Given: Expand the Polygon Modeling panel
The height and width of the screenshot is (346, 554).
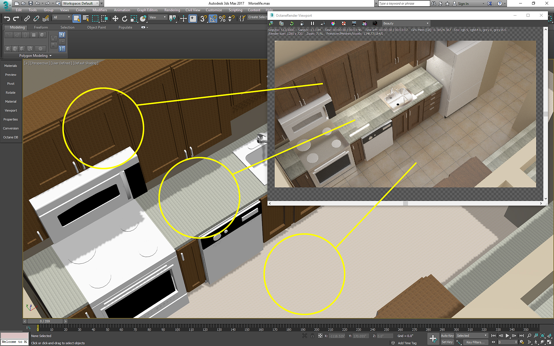Looking at the screenshot, I should 35,56.
